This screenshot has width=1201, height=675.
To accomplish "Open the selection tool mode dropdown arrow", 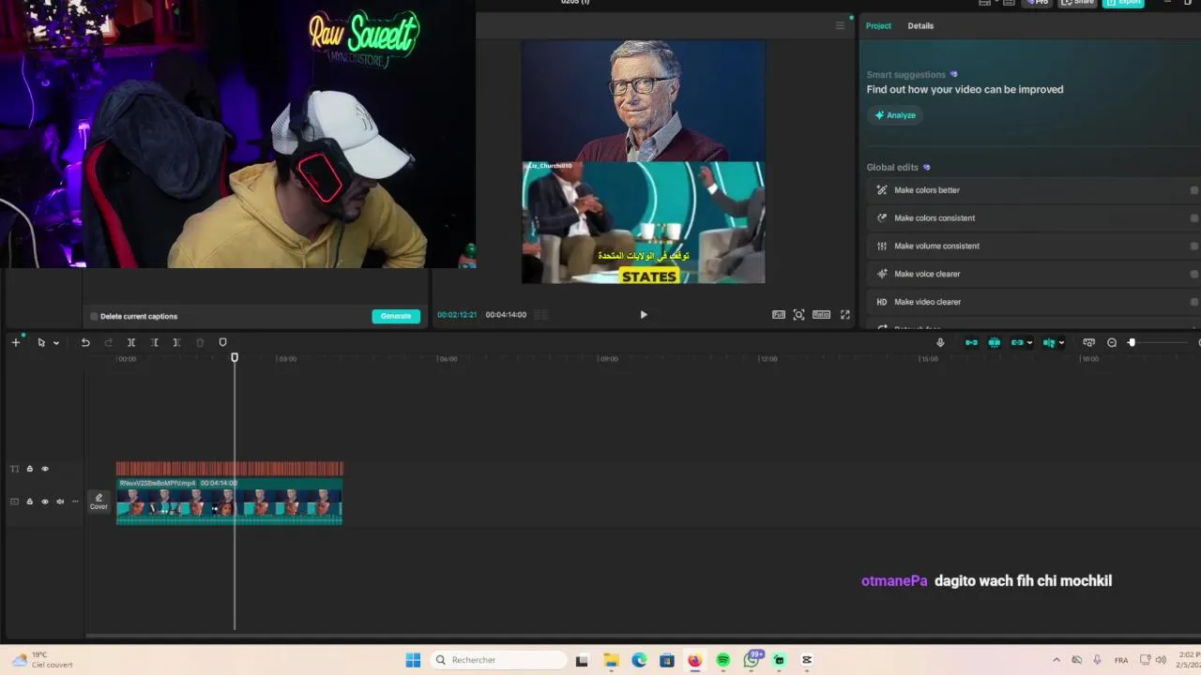I will point(56,343).
